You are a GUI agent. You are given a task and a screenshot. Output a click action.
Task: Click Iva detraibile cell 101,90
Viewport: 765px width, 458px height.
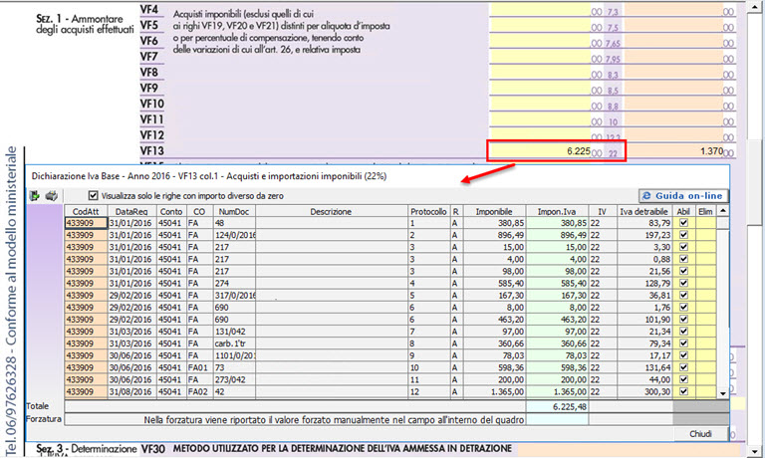pyautogui.click(x=644, y=319)
